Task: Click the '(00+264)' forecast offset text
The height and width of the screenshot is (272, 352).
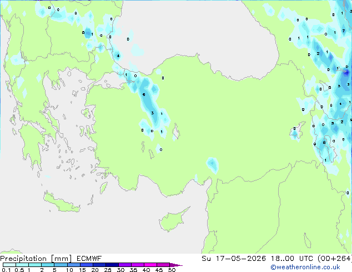Action: 334,259
